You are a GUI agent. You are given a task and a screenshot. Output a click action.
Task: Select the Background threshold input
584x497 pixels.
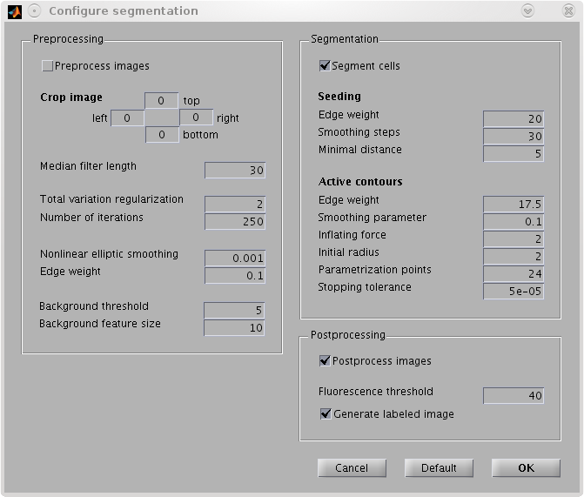(x=234, y=311)
